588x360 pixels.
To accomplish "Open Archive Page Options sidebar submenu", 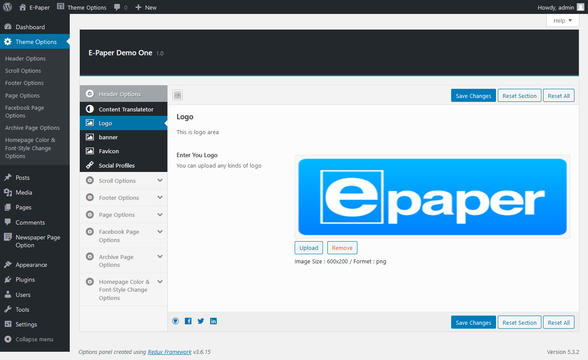I will (x=32, y=128).
